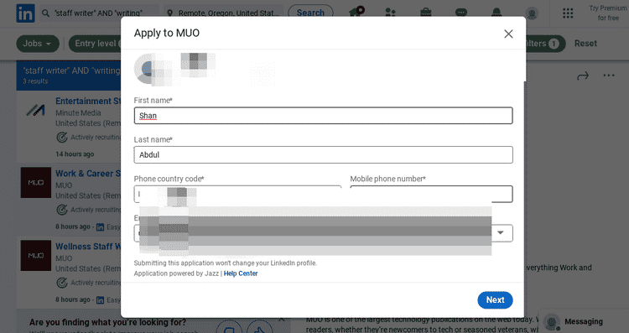This screenshot has width=629, height=333.
Task: Click the Search button
Action: tap(310, 13)
